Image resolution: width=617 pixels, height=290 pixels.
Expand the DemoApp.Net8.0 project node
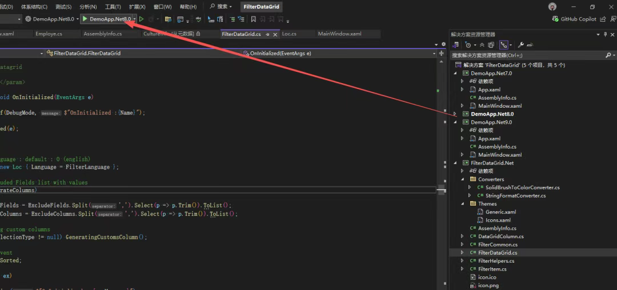[455, 114]
